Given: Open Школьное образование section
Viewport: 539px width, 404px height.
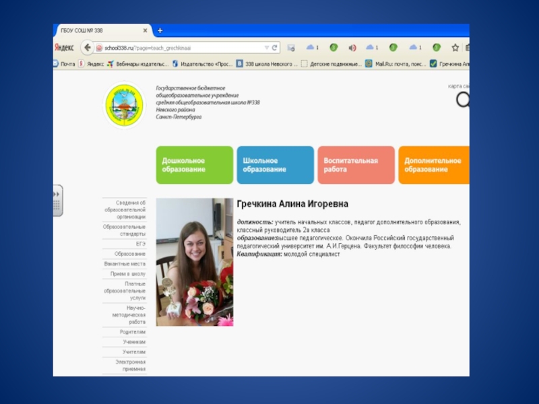Looking at the screenshot, I should pyautogui.click(x=275, y=165).
